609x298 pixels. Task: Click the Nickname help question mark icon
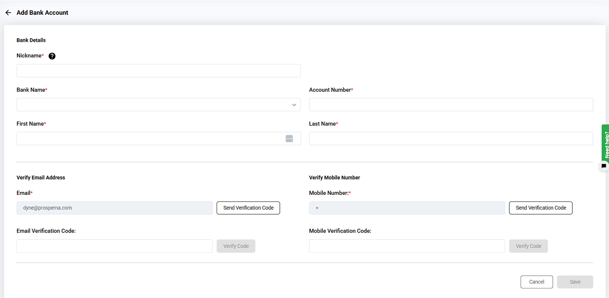click(x=52, y=56)
